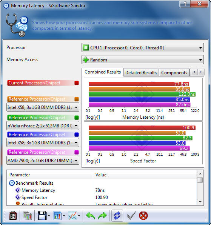
Task: Click the 78ns value cell
Action: click(x=100, y=190)
